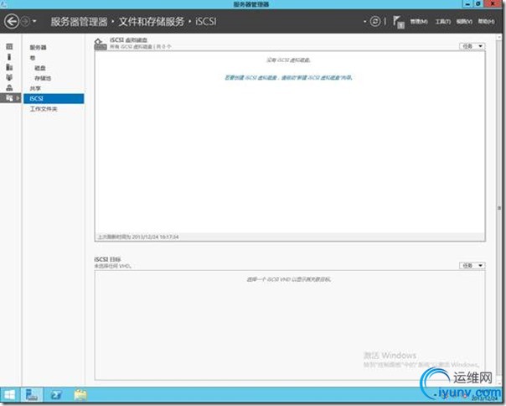Click the Local Server sidebar icon
The width and height of the screenshot is (506, 406).
[x=9, y=57]
